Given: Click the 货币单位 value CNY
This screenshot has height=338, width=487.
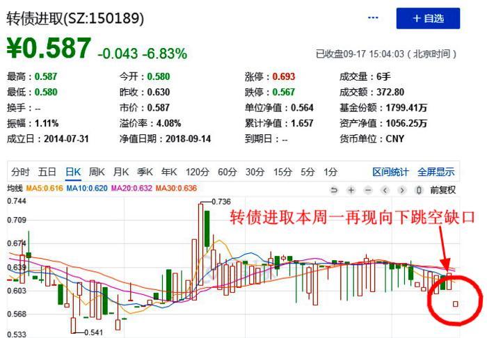Looking at the screenshot, I should tap(395, 138).
